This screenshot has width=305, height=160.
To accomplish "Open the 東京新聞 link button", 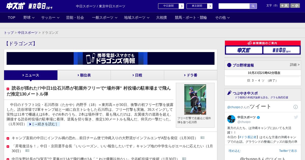I will 197,6.
